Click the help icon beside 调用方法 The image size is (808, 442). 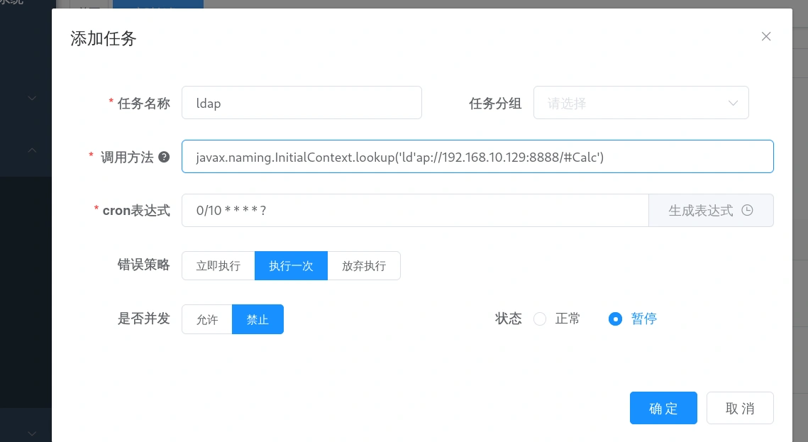164,158
